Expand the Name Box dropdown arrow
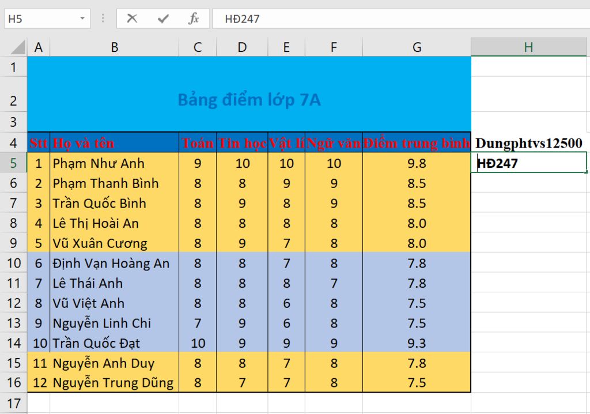This screenshot has width=590, height=414. pos(82,18)
